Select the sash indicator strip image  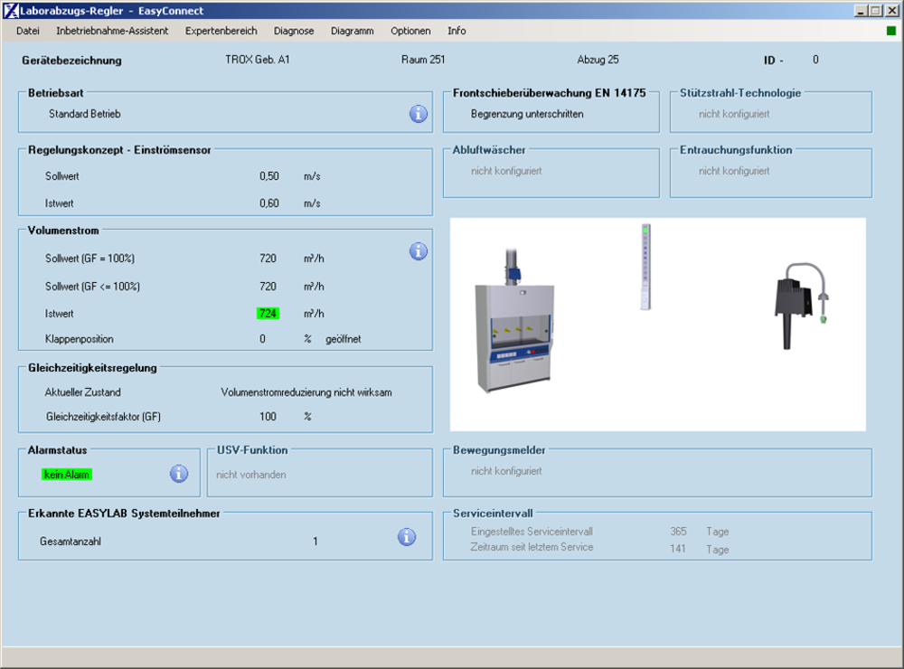tap(645, 267)
